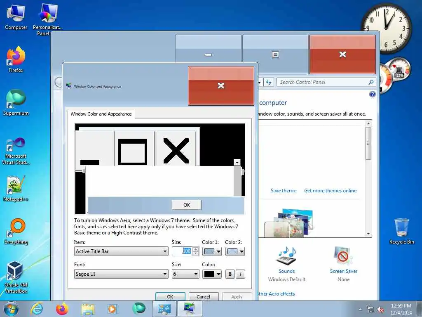Toggle the Italic font button
Screen dimensions: 422x317
[240, 274]
